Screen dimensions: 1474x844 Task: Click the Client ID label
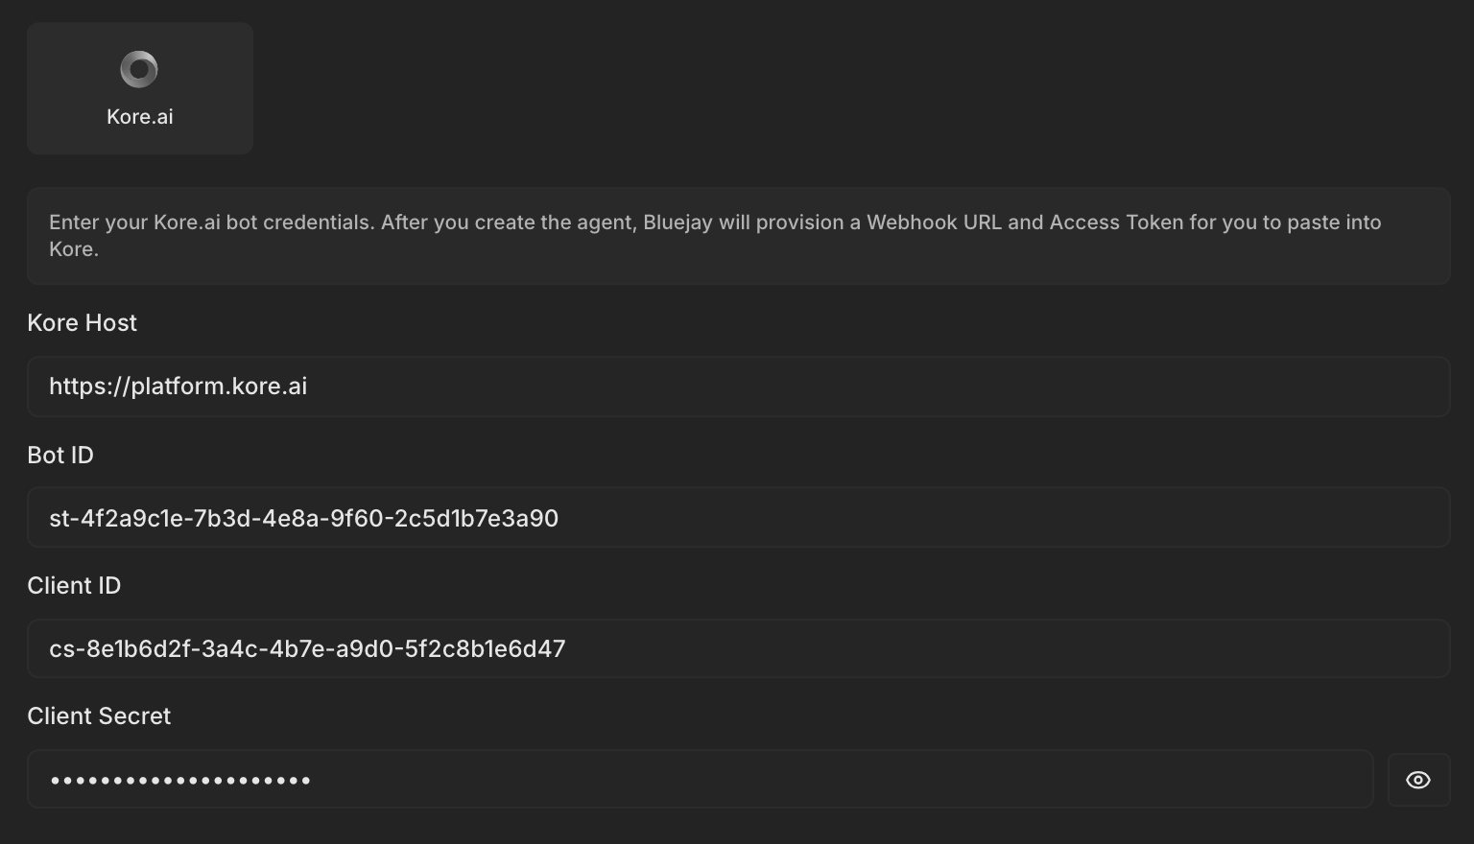click(74, 586)
